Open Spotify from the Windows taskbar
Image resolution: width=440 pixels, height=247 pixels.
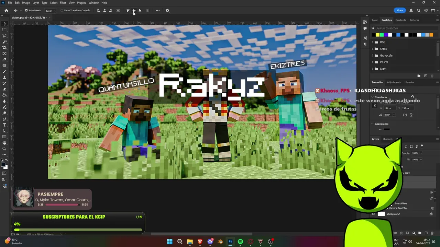pos(240,242)
